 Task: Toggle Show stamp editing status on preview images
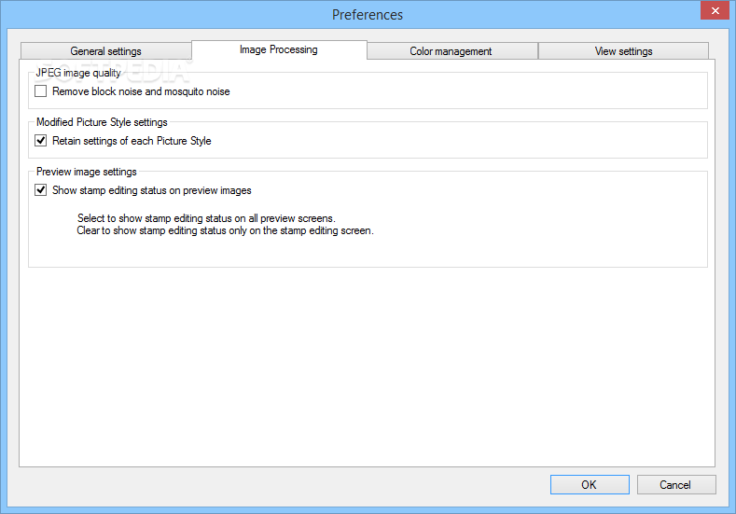click(x=41, y=190)
